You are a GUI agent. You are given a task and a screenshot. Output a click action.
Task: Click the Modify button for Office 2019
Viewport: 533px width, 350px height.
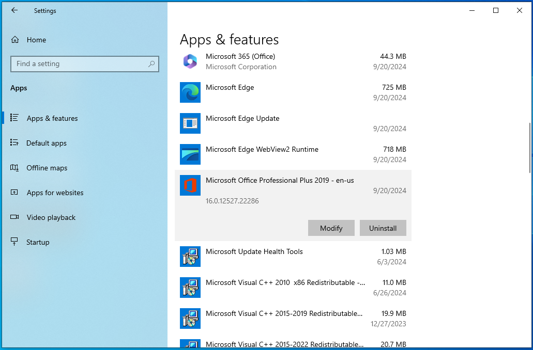[x=331, y=228]
